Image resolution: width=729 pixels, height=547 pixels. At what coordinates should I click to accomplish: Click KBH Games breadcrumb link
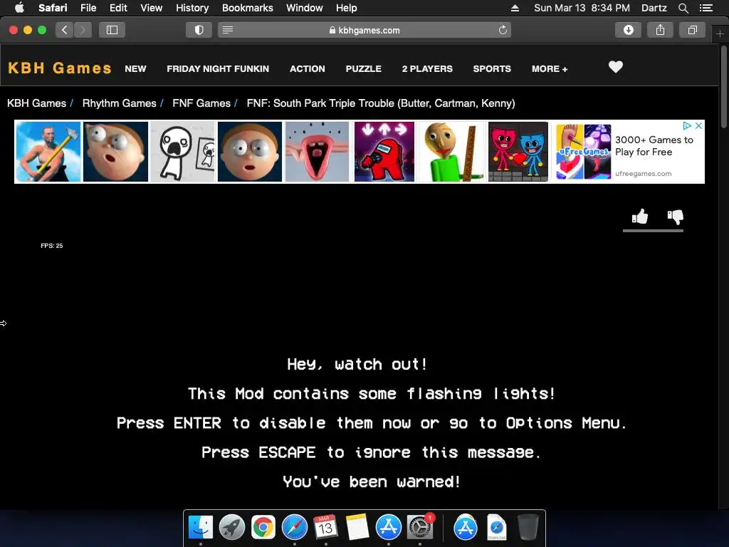coord(36,103)
